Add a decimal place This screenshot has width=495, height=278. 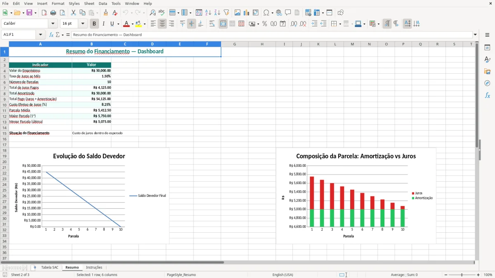click(x=294, y=24)
